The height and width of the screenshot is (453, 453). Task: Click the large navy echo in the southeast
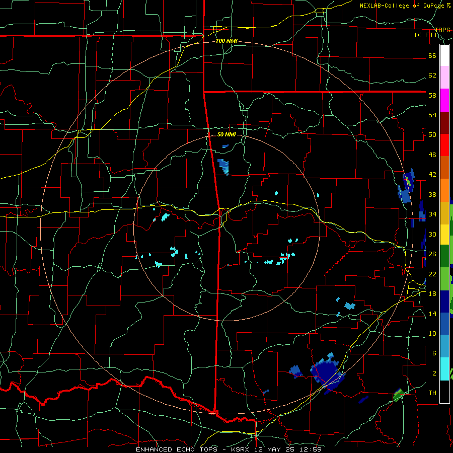pyautogui.click(x=327, y=373)
